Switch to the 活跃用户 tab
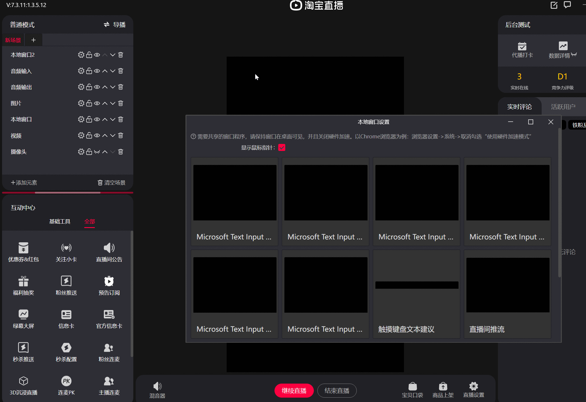586x402 pixels. [x=563, y=107]
